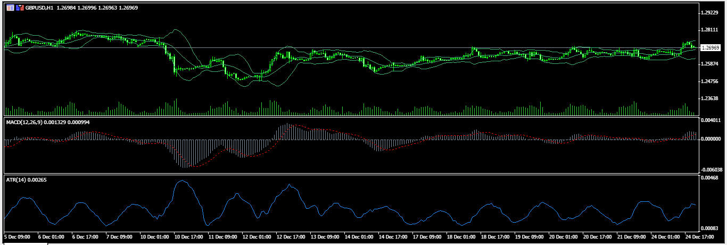Click the 19 Dec 09:00 time label
Viewport: 727px width, 245px height.
coord(528,236)
